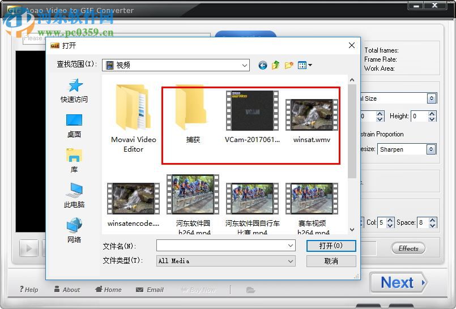Click the Height value field
The width and height of the screenshot is (456, 309).
(420, 116)
